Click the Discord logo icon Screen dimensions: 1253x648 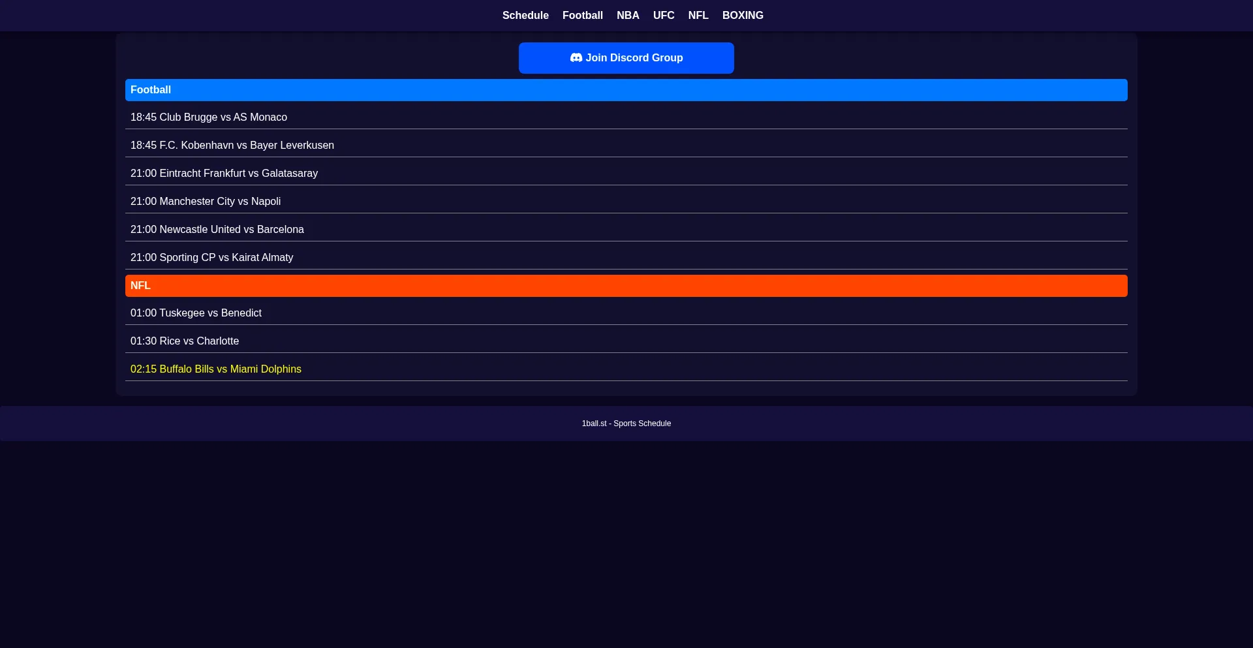(576, 58)
